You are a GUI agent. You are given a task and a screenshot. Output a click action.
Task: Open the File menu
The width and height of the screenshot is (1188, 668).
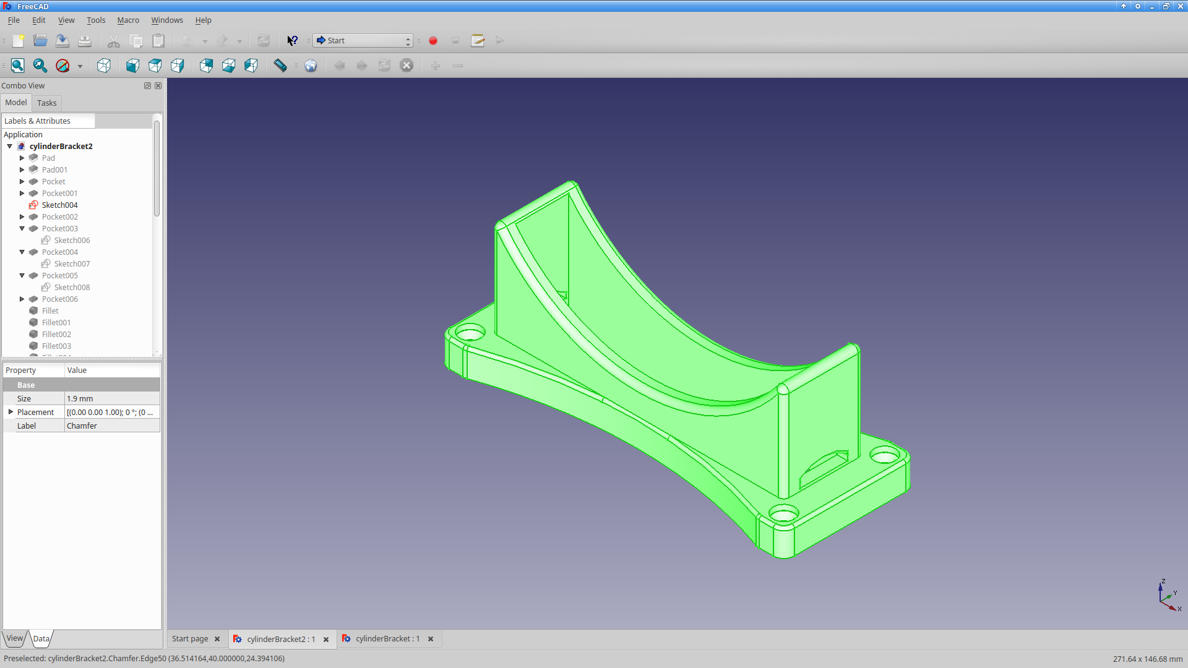[14, 20]
